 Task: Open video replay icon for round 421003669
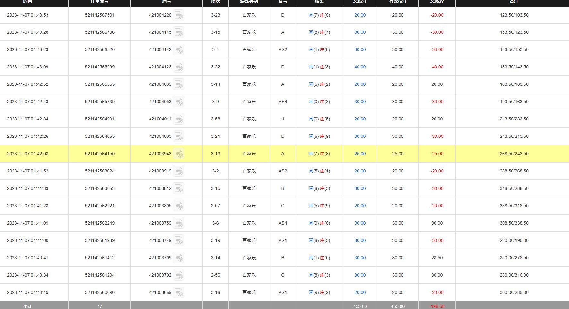click(178, 293)
